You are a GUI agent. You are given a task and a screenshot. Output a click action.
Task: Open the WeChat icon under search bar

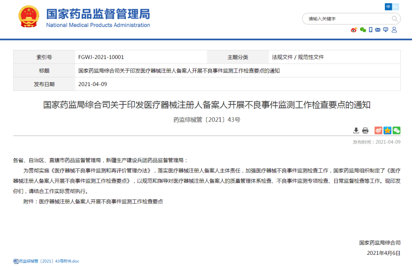pyautogui.click(x=363, y=30)
